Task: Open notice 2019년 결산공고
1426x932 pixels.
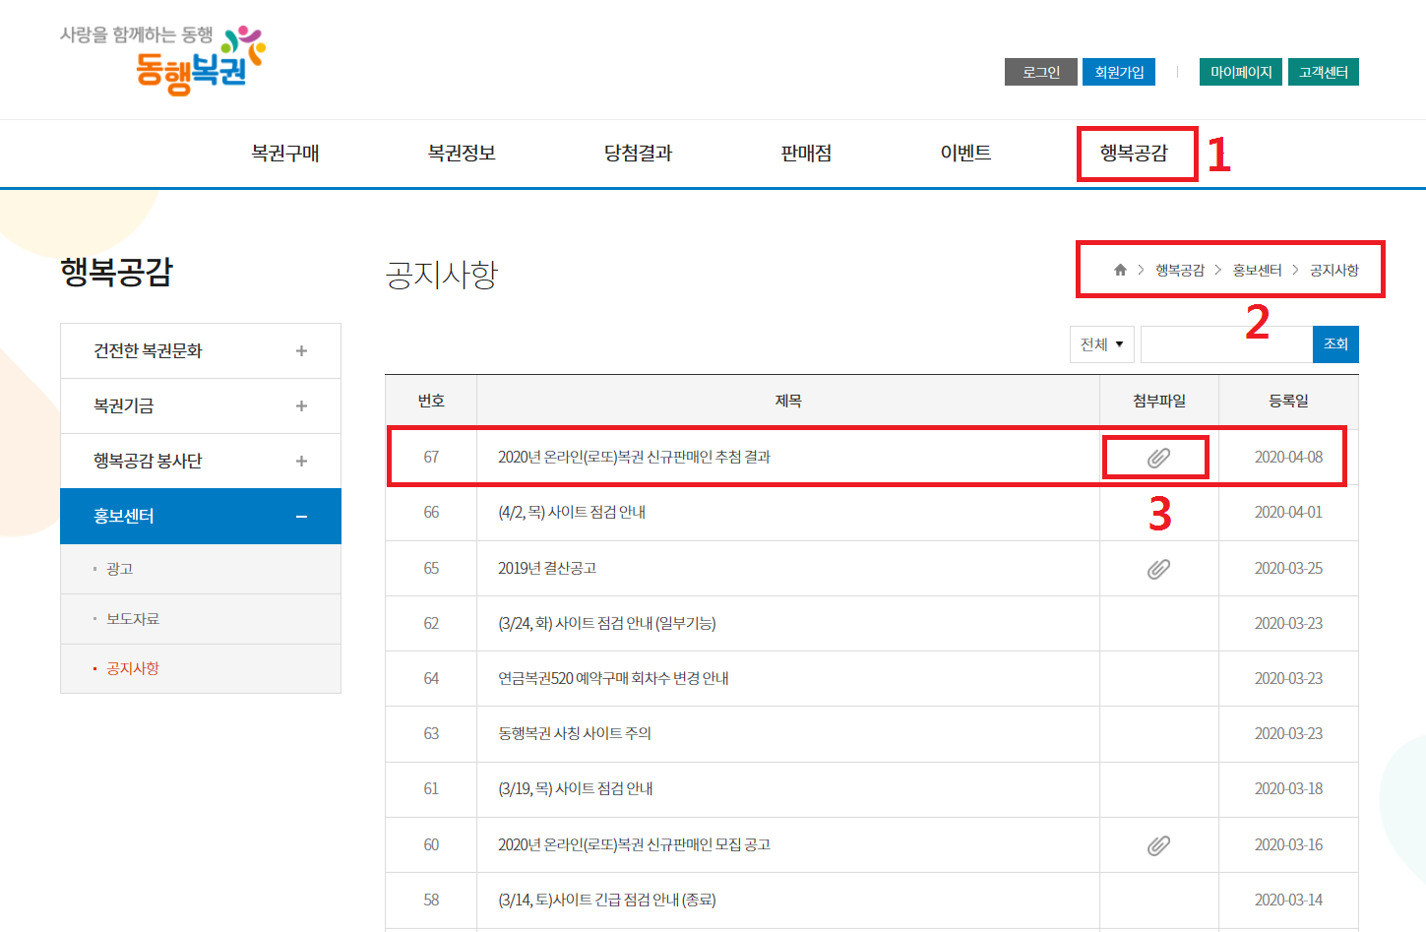Action: tap(547, 568)
